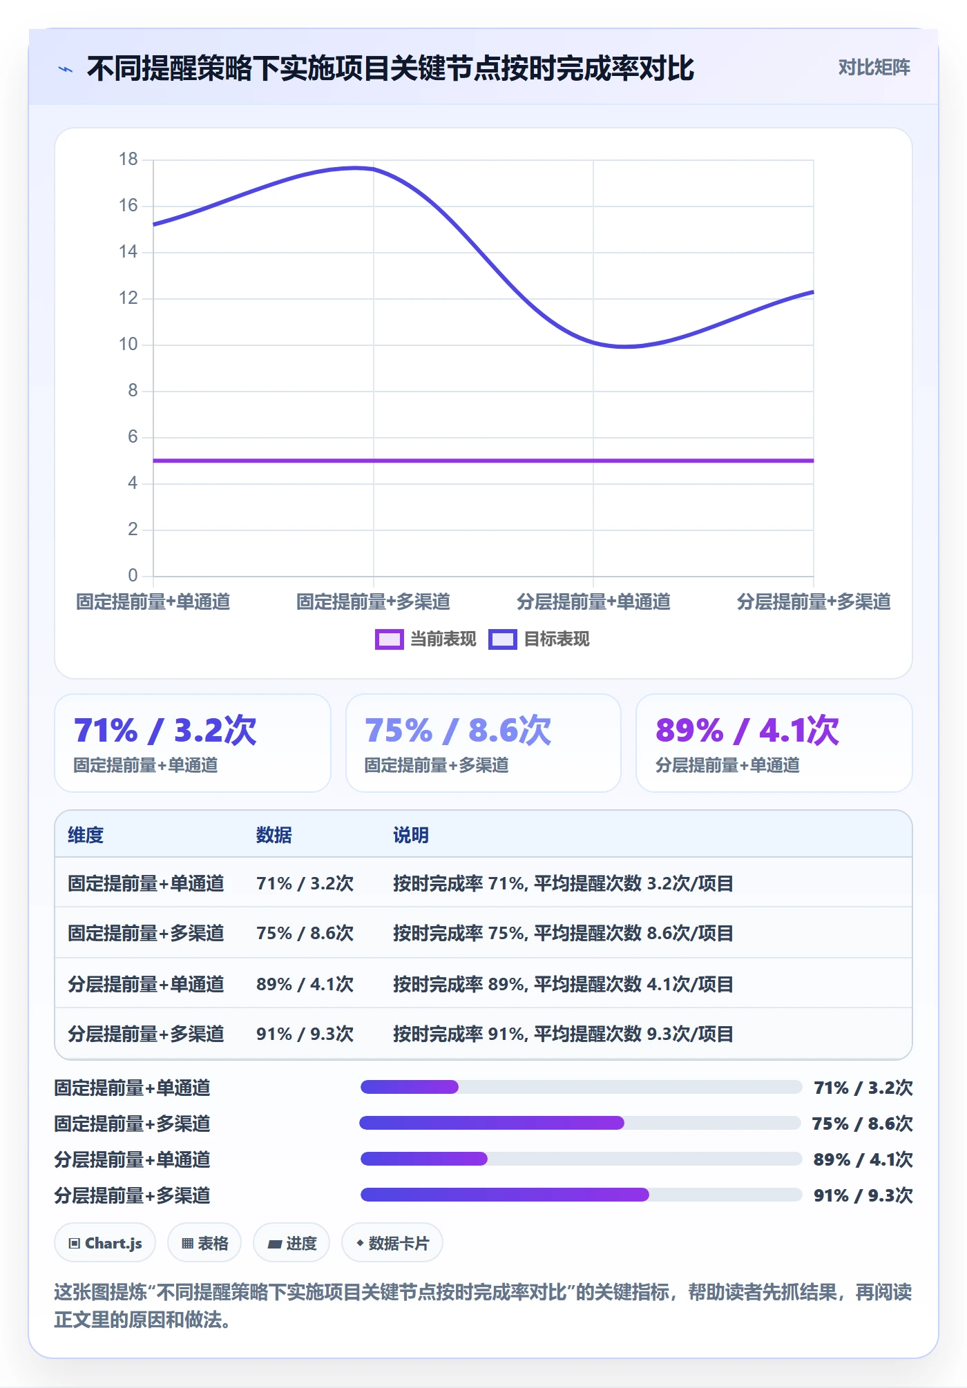Click the 目标表现 legend label
Screen dimensions: 967x1388
click(557, 639)
